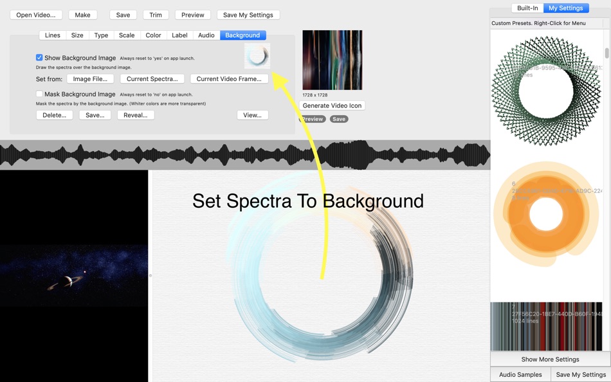Switch to the Size tab
The height and width of the screenshot is (382, 611).
tap(77, 35)
